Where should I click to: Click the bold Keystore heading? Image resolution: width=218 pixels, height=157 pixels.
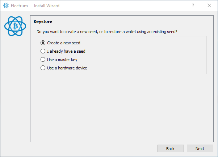(x=43, y=22)
